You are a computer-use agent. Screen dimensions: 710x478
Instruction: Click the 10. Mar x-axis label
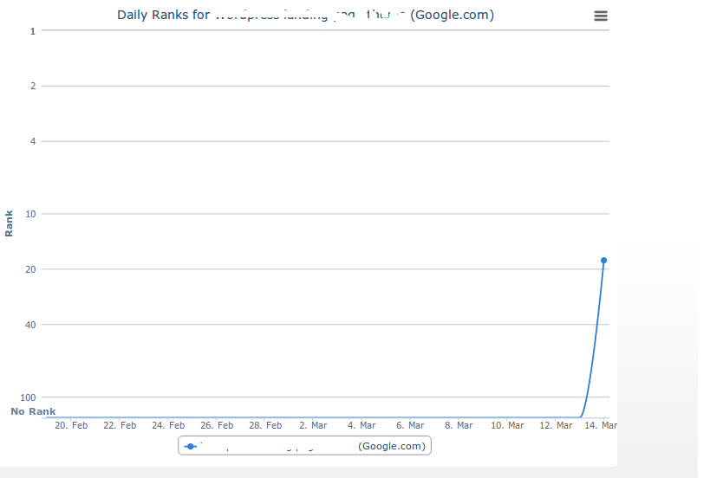[x=507, y=425]
